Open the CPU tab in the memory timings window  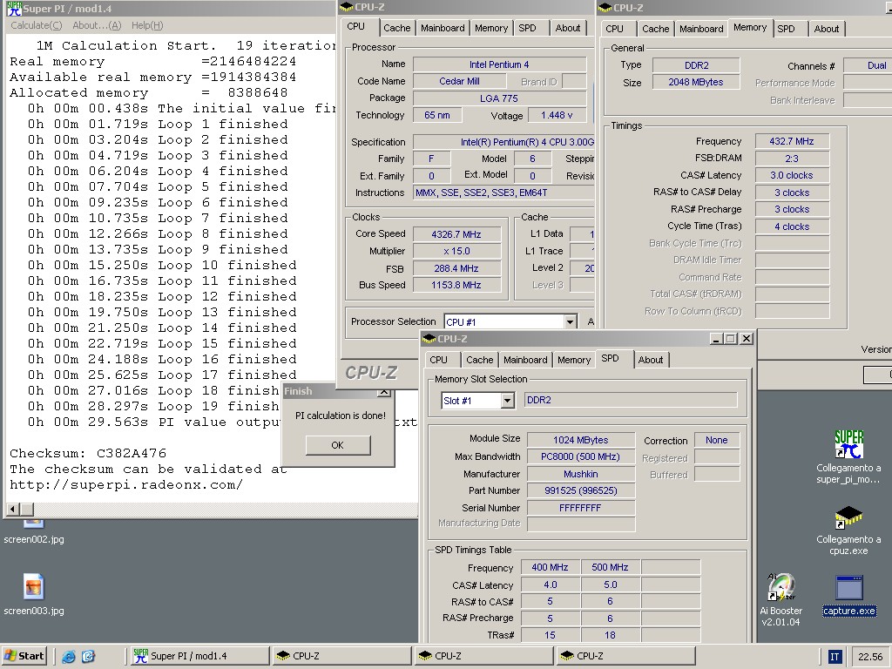pos(614,29)
